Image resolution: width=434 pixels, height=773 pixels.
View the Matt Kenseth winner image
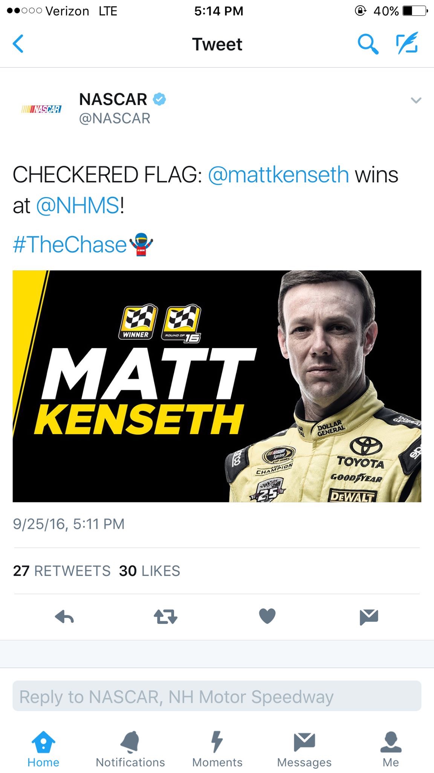coord(217,386)
